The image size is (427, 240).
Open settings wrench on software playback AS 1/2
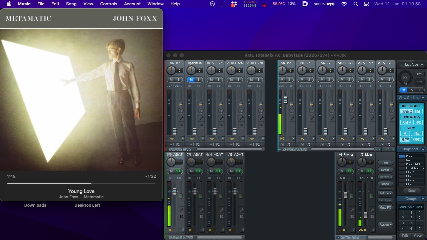(x=332, y=118)
